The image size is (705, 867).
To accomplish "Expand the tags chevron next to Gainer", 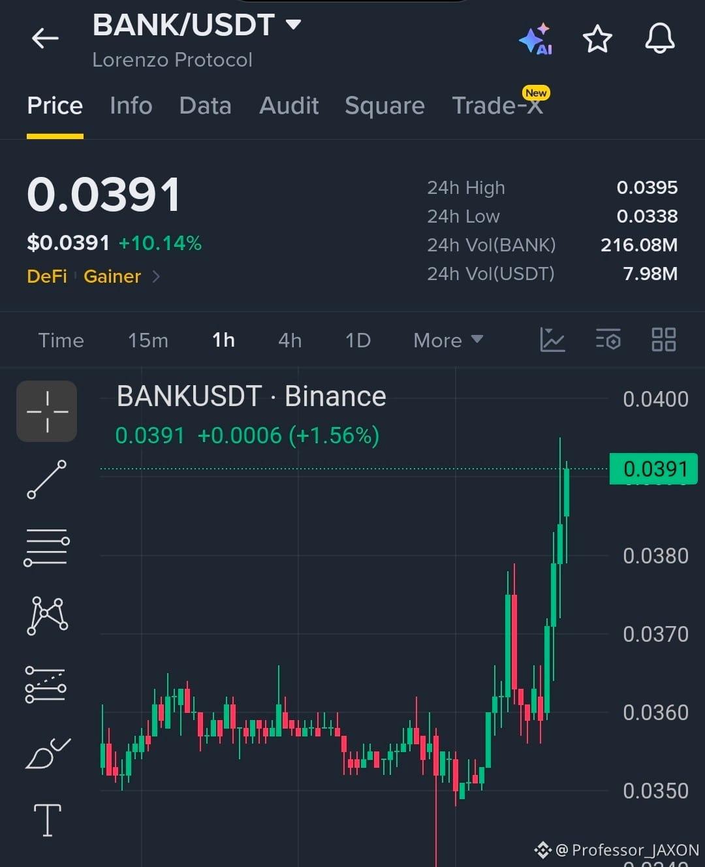I will [x=156, y=276].
